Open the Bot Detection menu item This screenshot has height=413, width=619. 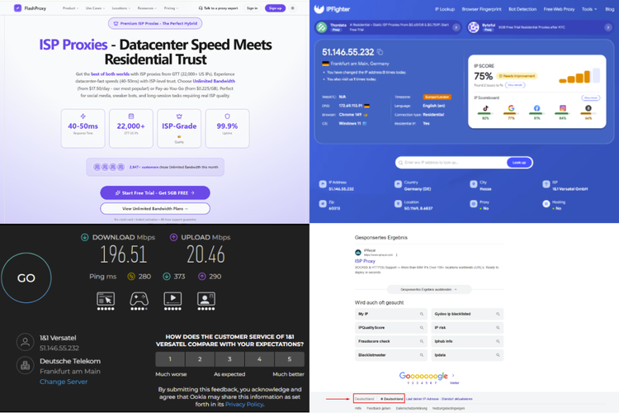coord(522,9)
